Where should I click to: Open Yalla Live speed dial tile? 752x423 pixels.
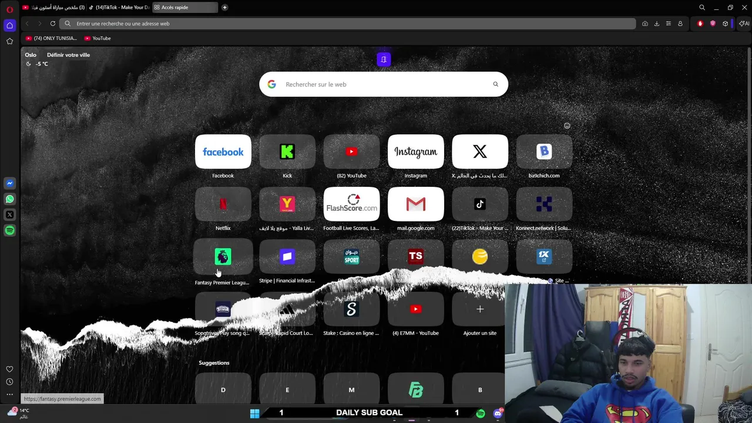[x=287, y=204]
